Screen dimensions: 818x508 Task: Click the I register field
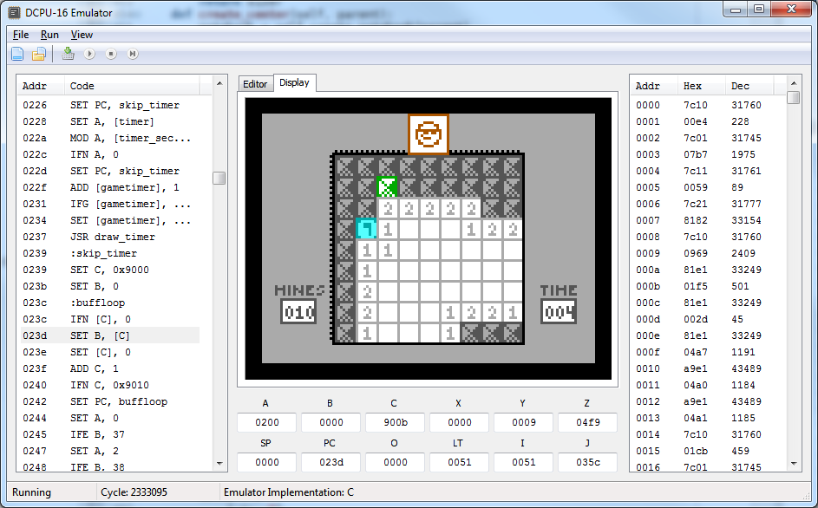coord(523,462)
